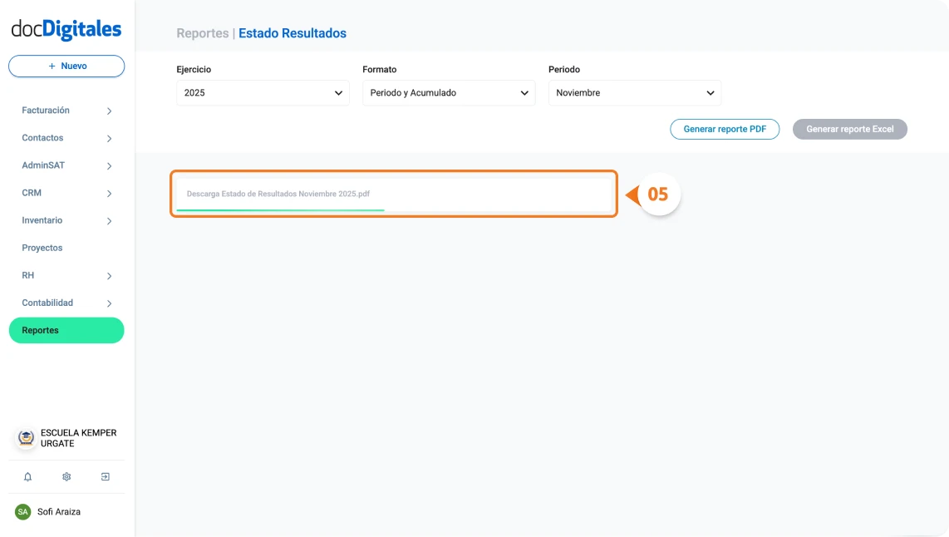Expand the Contactos submenu arrow
Image resolution: width=949 pixels, height=537 pixels.
pyautogui.click(x=109, y=139)
